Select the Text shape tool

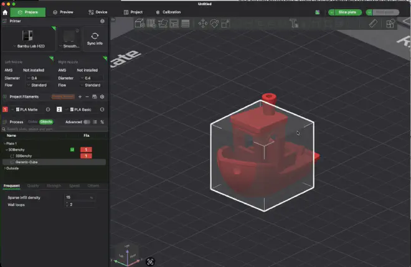[294, 24]
